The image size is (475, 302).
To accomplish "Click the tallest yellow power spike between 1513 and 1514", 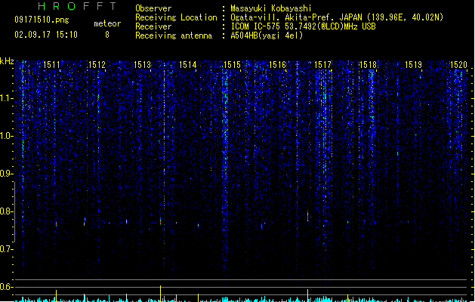I will click(161, 293).
